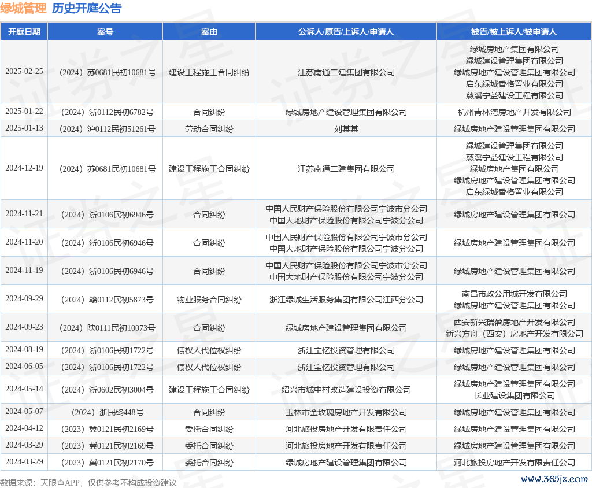Open the www.365jz.com site link
The width and height of the screenshot is (592, 488).
554,479
